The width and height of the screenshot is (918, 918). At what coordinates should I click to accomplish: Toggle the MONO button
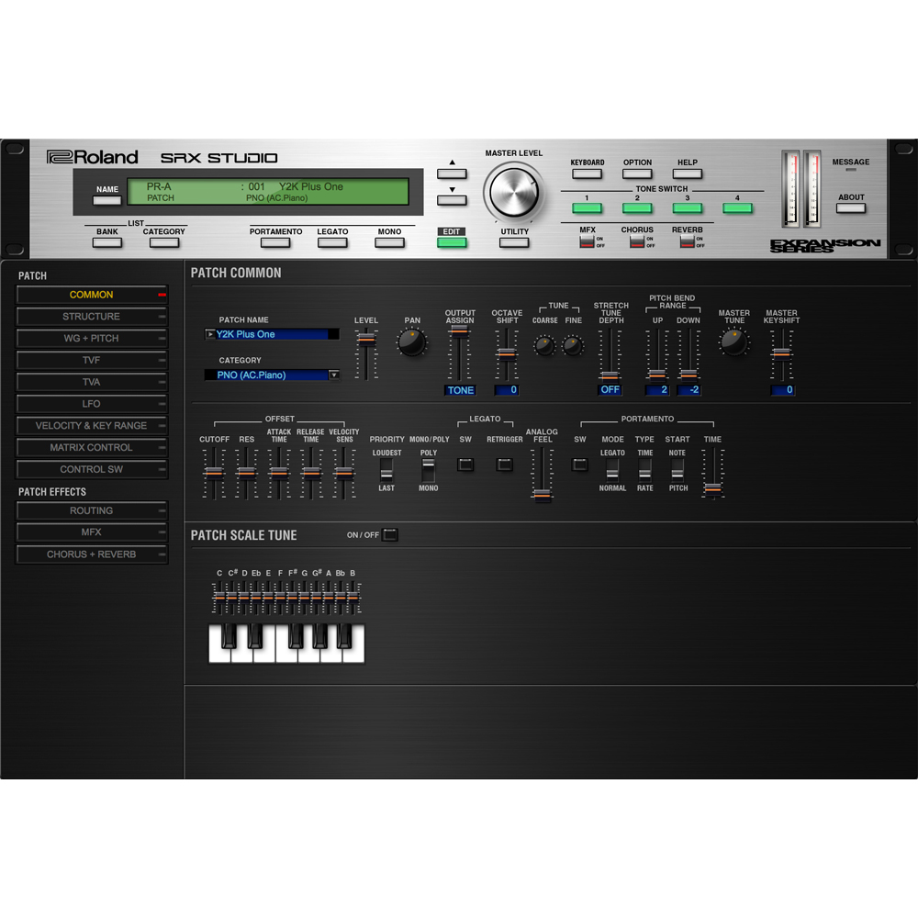click(389, 242)
